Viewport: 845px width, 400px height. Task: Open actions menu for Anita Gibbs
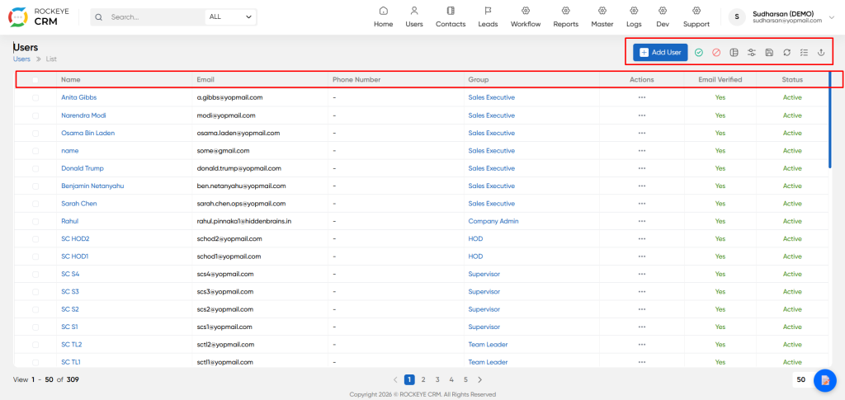pos(641,97)
